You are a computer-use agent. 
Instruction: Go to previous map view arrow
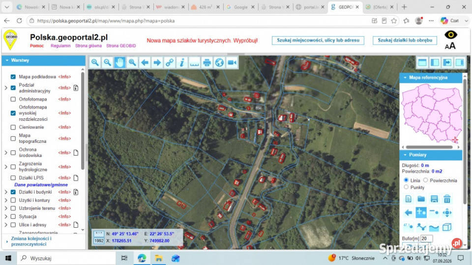145,62
